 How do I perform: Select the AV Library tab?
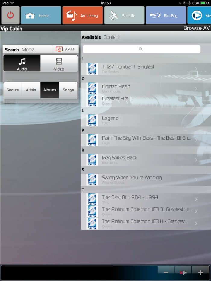tap(83, 15)
